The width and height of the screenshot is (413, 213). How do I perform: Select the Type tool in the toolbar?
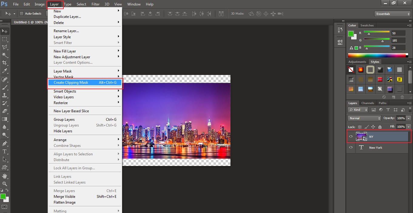click(x=5, y=151)
